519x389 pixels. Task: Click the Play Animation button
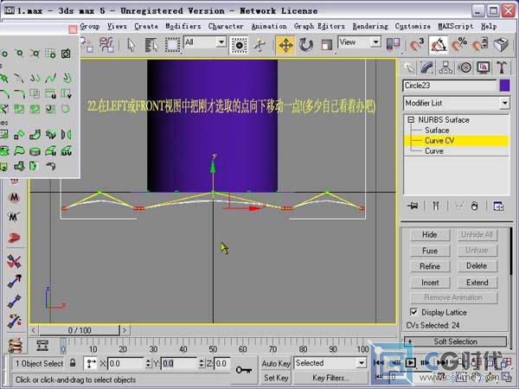coord(410,363)
